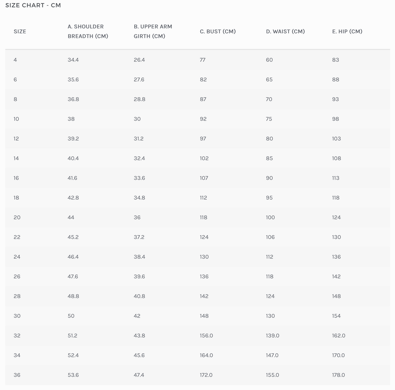Select shoulder breadth value 35.6 for size 6
The width and height of the screenshot is (395, 390).
pos(73,80)
